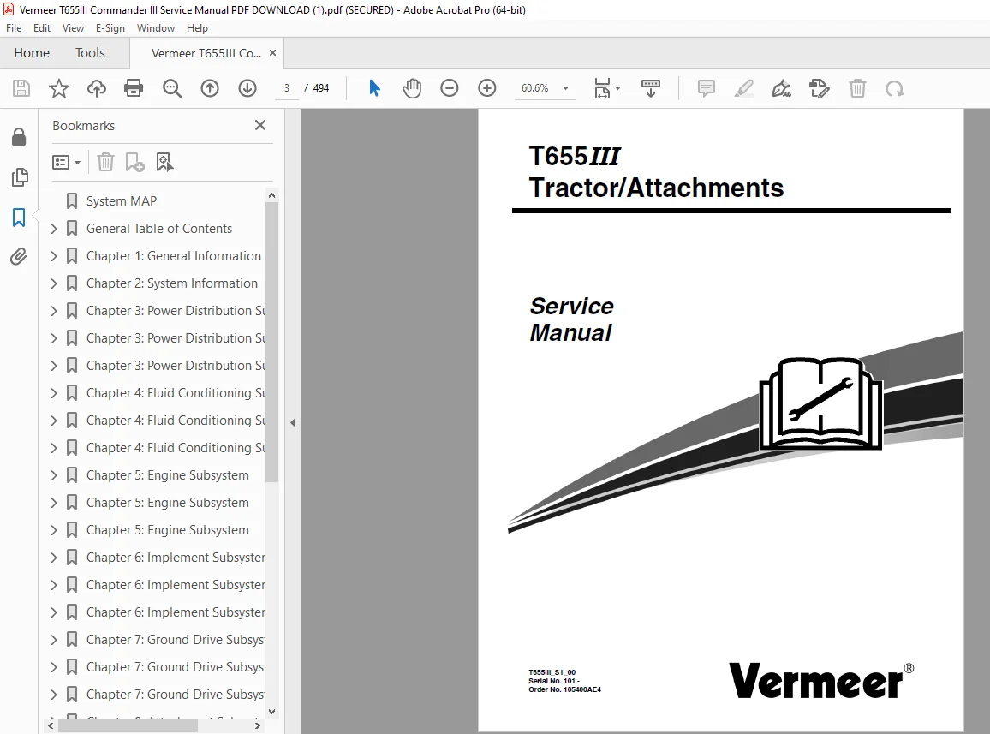Select the first Chapter 4: Fluid Conditioning bookmark

click(176, 393)
